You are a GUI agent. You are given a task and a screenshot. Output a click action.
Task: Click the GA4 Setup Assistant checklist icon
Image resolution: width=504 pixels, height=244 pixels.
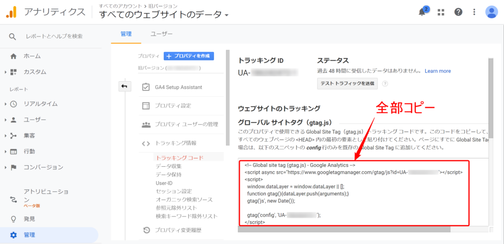(x=146, y=88)
